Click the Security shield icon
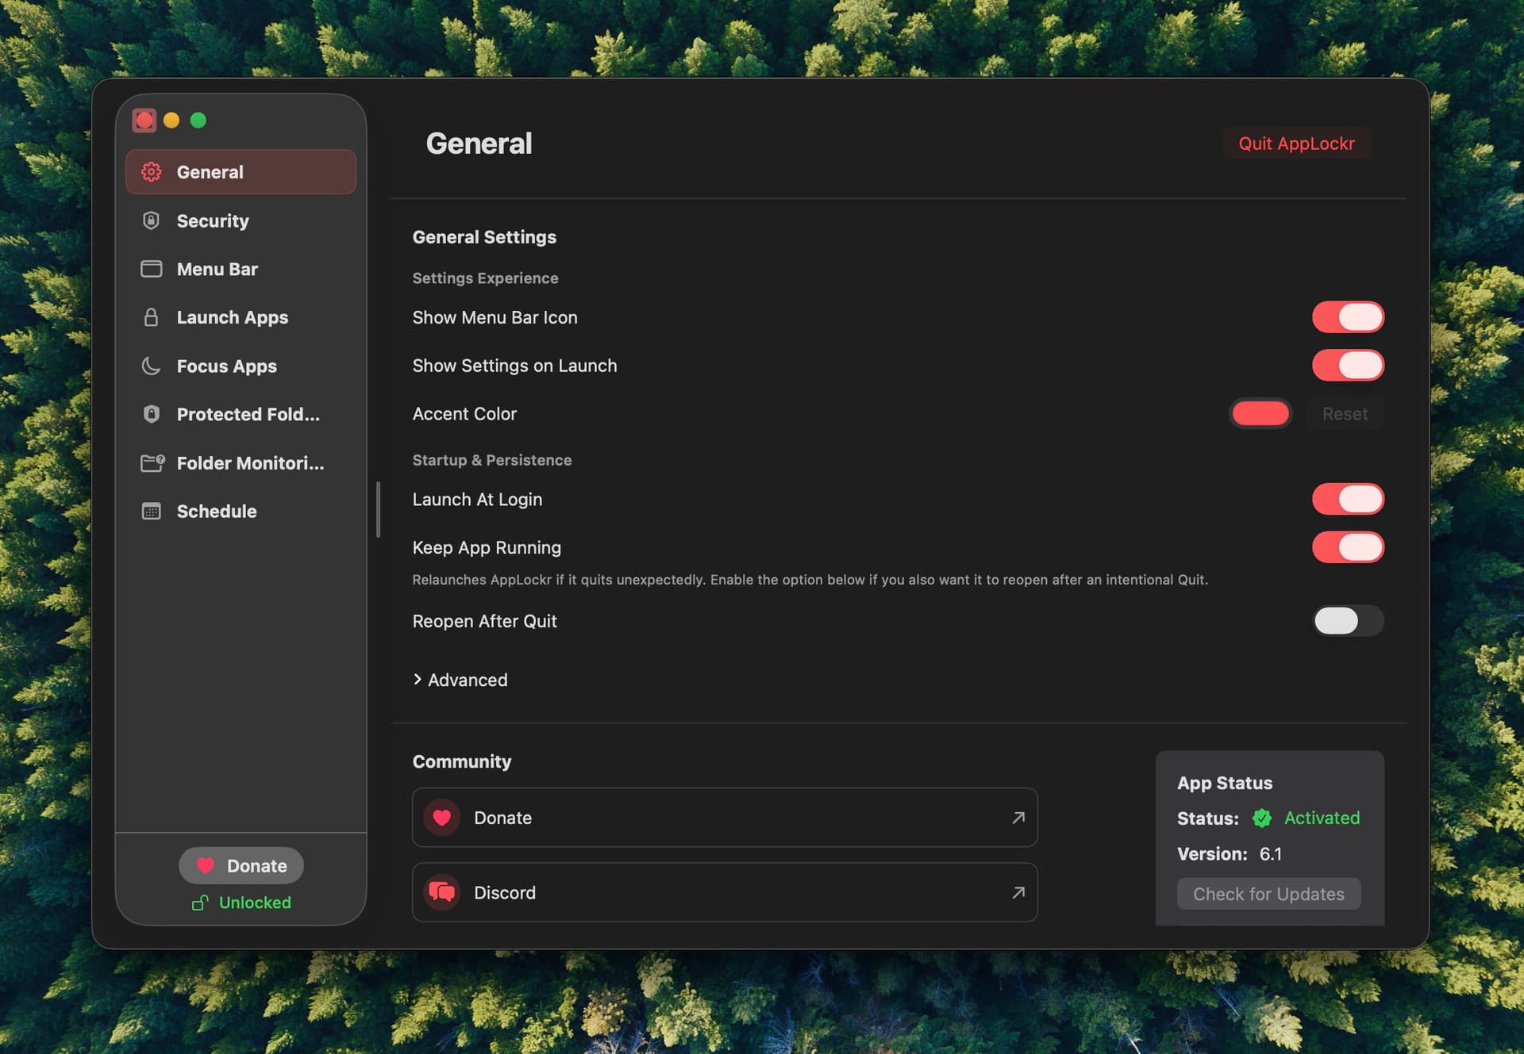Screen dimensions: 1524x1054 click(151, 220)
